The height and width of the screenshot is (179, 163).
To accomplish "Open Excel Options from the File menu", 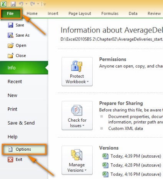I will point(24,149).
